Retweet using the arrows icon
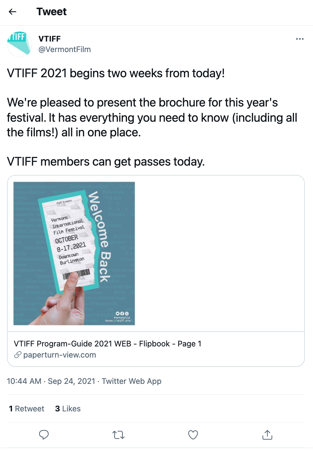Image resolution: width=313 pixels, height=450 pixels. [x=118, y=435]
